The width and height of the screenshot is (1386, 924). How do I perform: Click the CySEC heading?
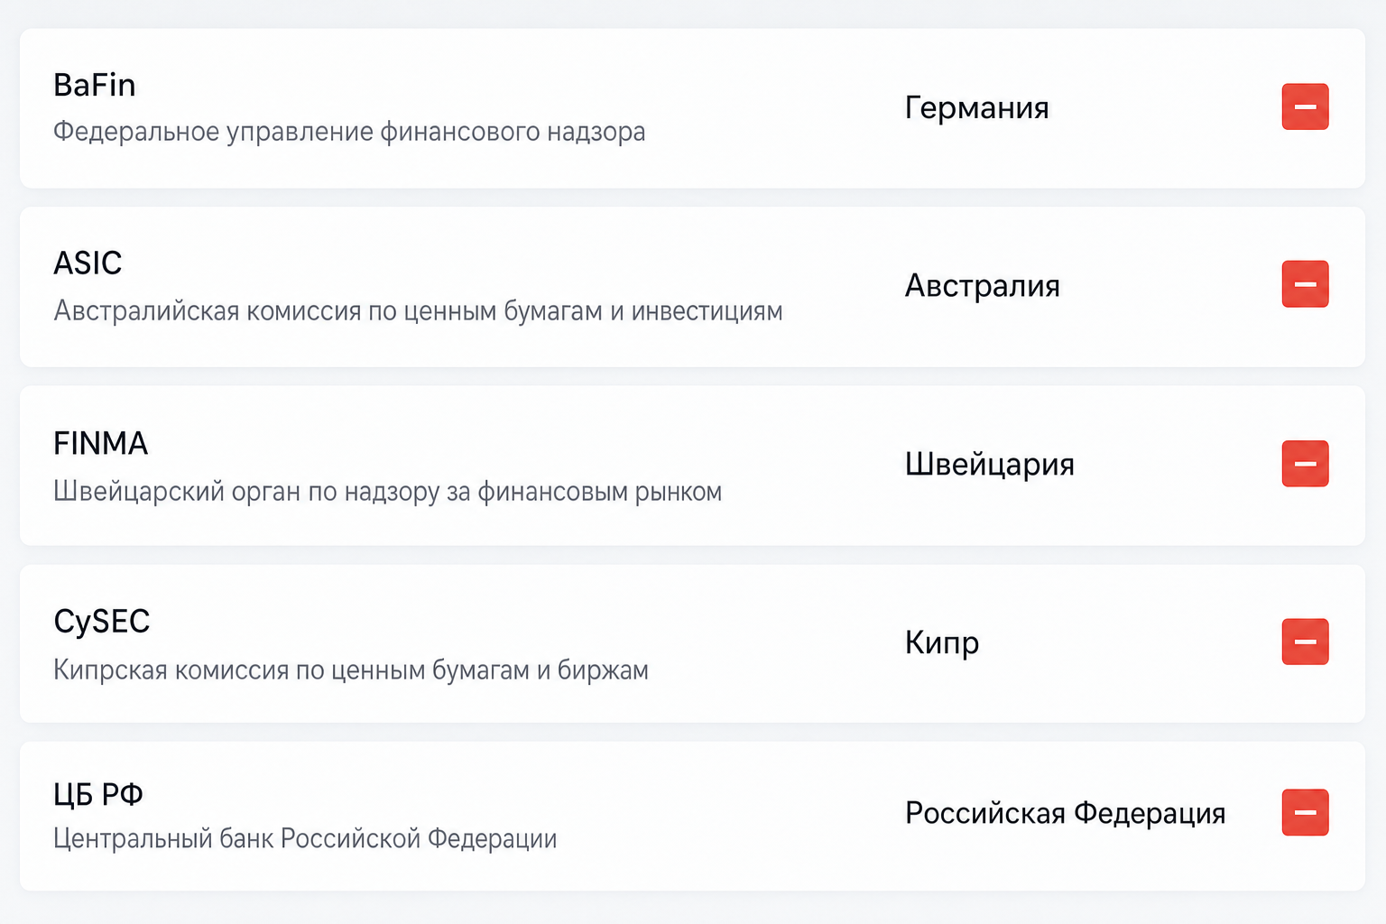pyautogui.click(x=102, y=622)
